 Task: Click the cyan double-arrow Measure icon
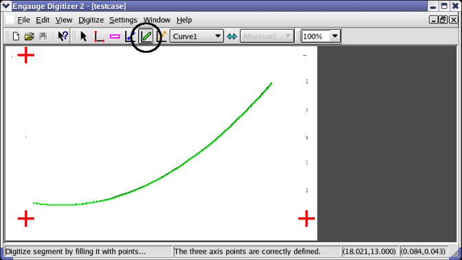click(x=232, y=36)
